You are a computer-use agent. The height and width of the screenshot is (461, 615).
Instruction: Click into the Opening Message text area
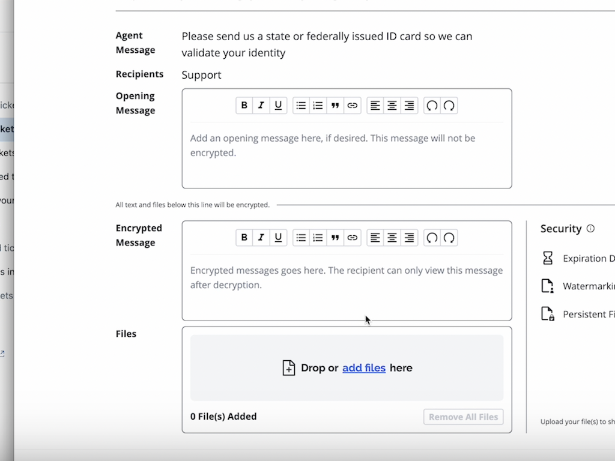pyautogui.click(x=347, y=157)
